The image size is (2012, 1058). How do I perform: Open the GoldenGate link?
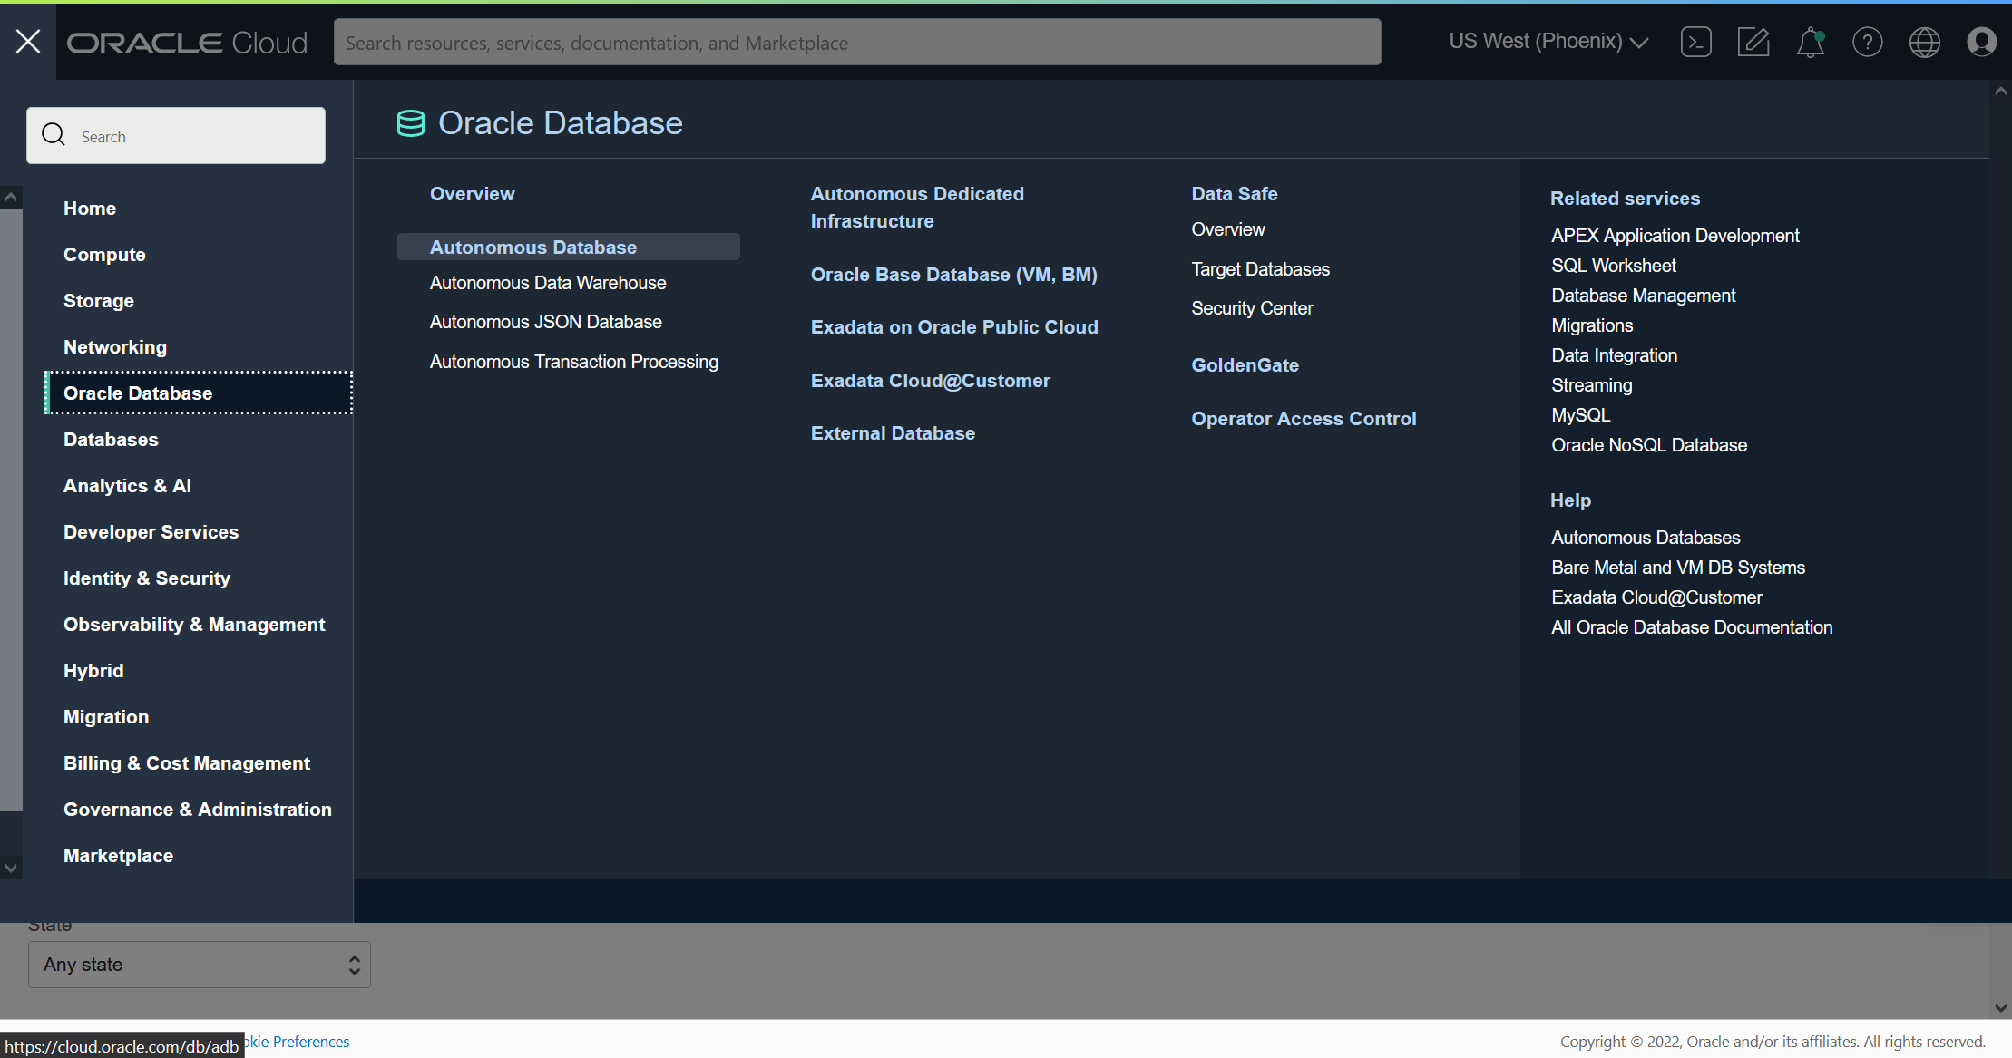tap(1245, 365)
